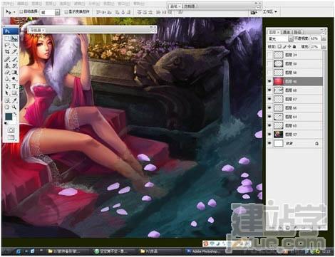Open the Help menu in menu bar
335x257 pixels.
coord(139,4)
